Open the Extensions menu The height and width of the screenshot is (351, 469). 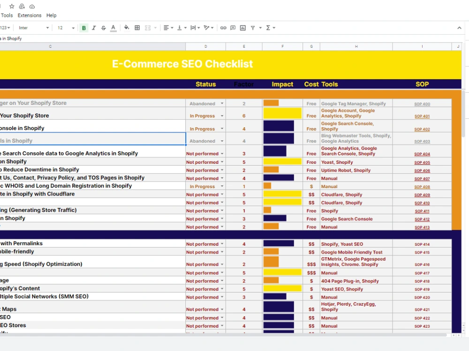tap(29, 15)
